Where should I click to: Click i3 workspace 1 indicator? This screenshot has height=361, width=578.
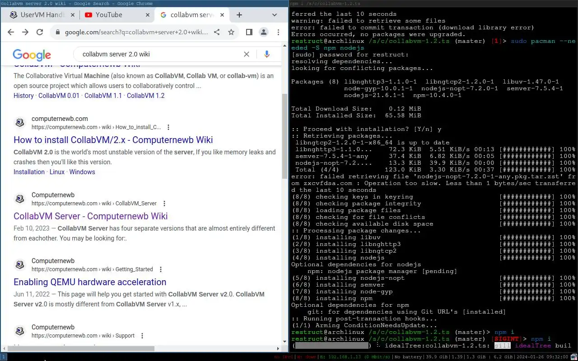click(x=3, y=357)
